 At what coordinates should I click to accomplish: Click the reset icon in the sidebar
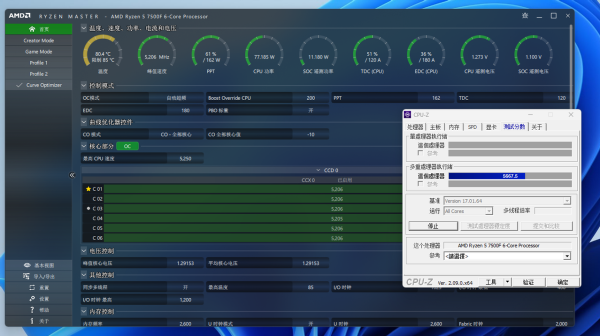[32, 287]
